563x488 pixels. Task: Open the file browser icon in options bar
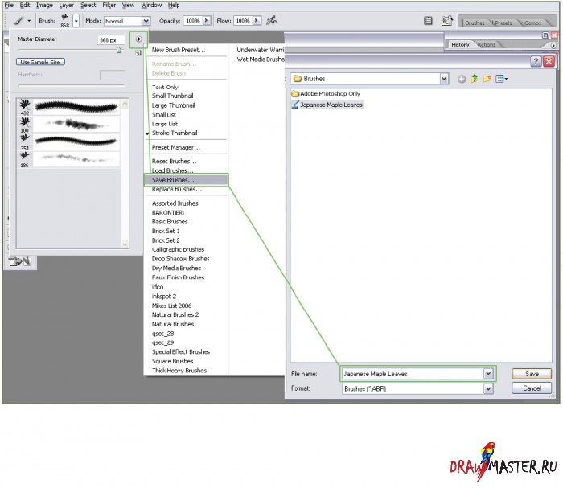[x=447, y=21]
